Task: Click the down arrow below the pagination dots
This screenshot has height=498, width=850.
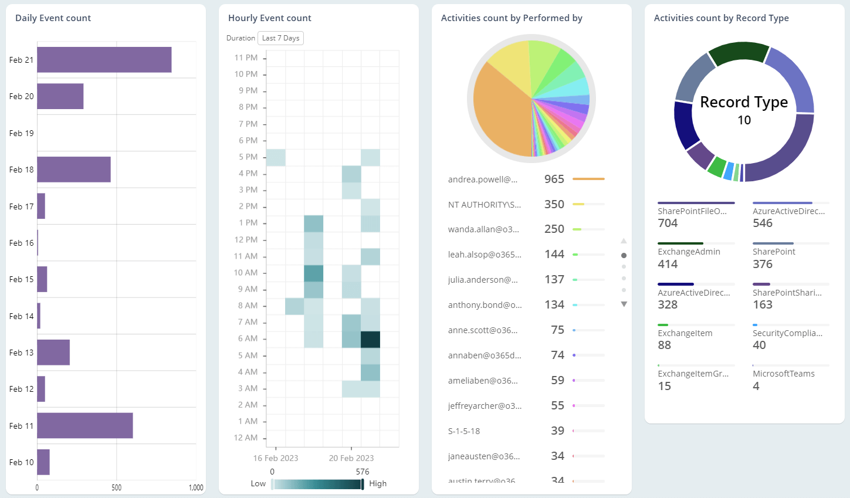Action: [624, 304]
